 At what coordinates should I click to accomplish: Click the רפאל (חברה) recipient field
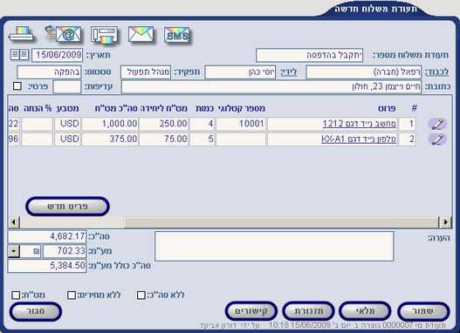tap(364, 72)
